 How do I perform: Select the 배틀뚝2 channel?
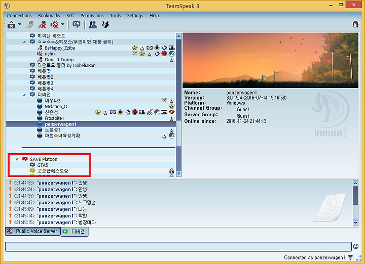46,77
